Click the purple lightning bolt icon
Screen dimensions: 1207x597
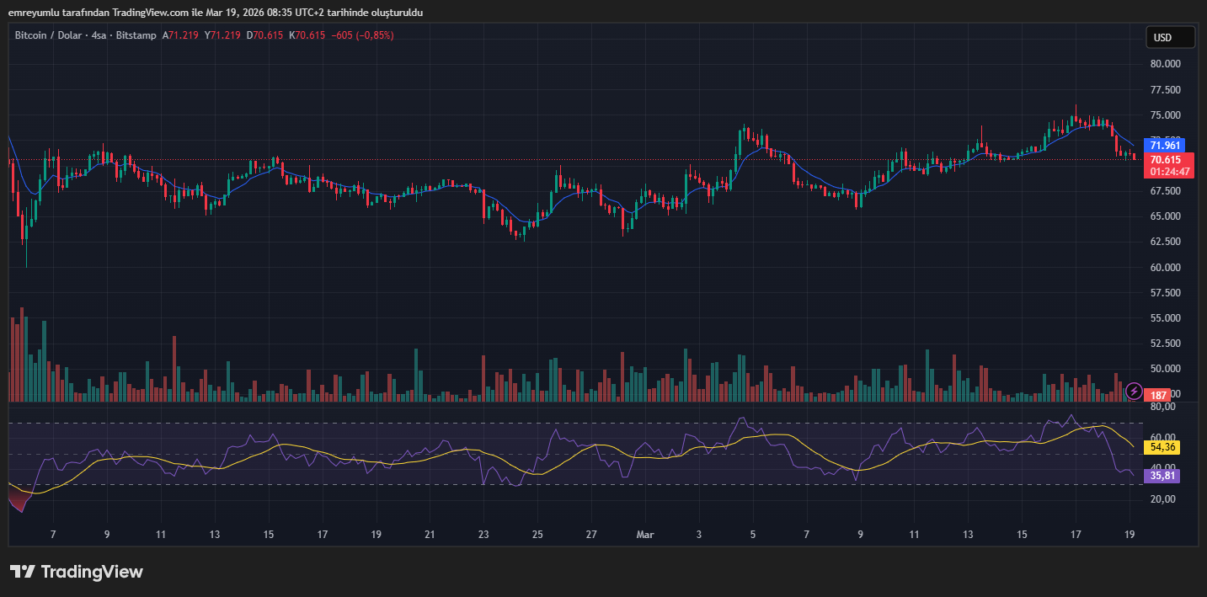click(x=1134, y=392)
